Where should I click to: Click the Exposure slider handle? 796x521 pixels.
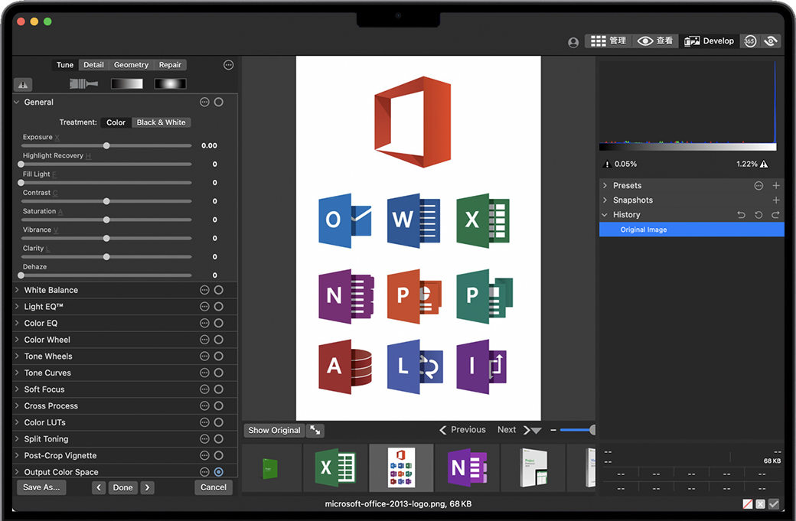point(106,145)
